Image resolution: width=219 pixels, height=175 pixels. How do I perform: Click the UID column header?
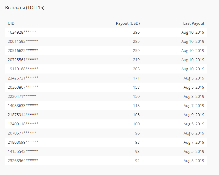point(11,23)
